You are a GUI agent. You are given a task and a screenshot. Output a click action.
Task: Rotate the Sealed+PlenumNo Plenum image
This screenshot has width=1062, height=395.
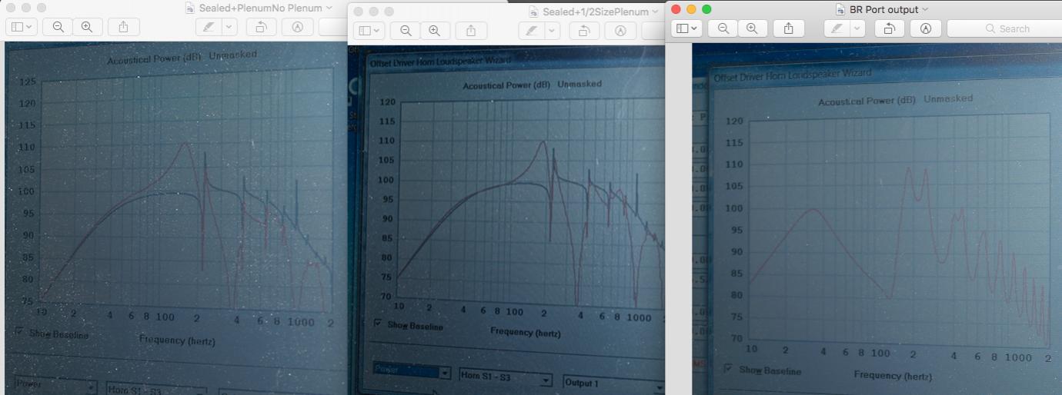[x=261, y=26]
